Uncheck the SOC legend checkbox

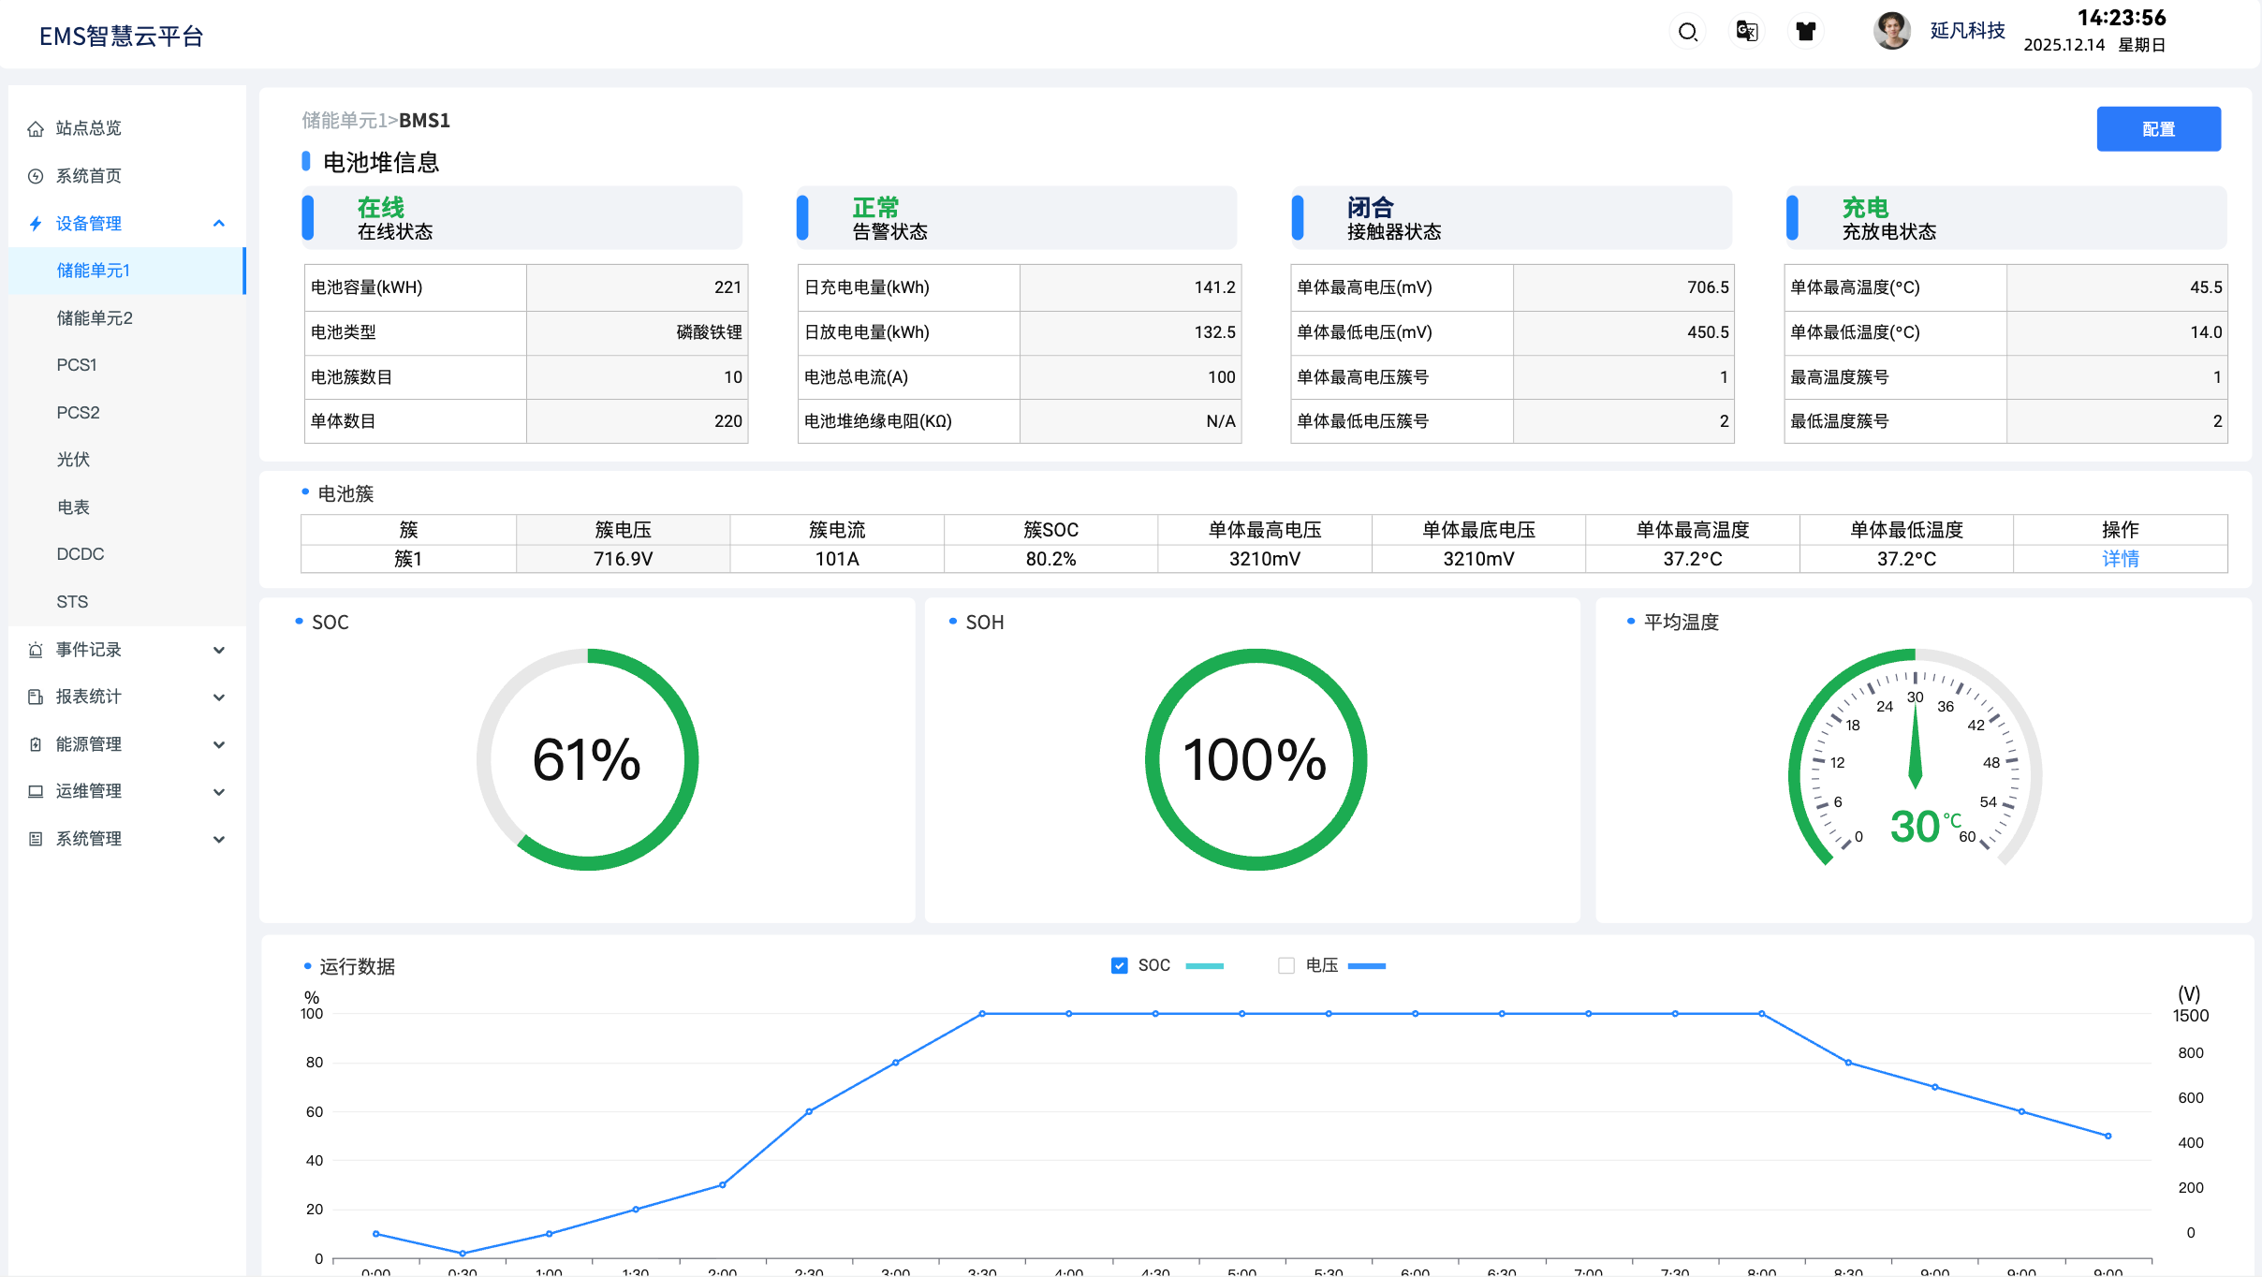(x=1119, y=965)
